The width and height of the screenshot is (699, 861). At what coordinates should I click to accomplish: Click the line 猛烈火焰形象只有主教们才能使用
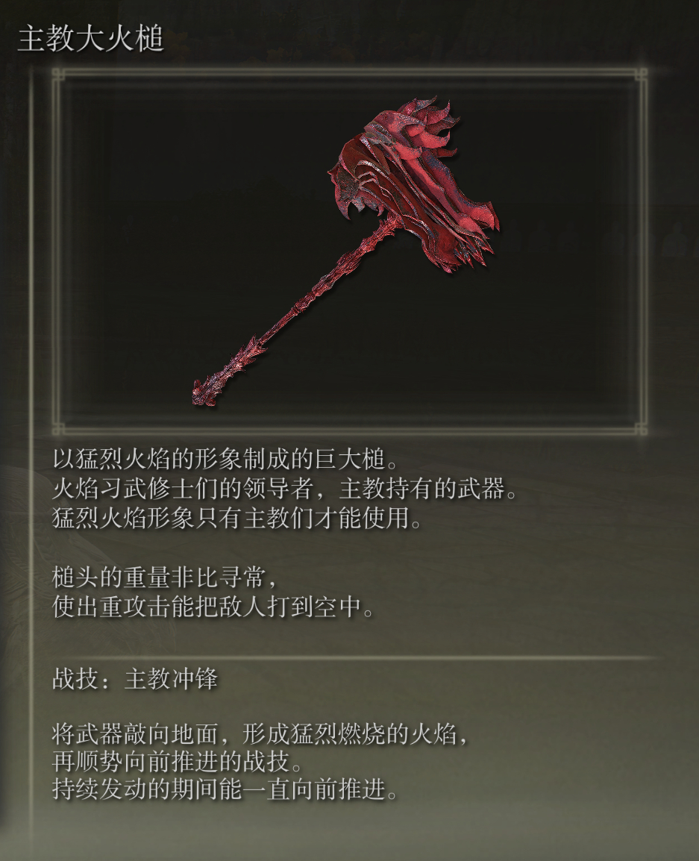click(237, 519)
